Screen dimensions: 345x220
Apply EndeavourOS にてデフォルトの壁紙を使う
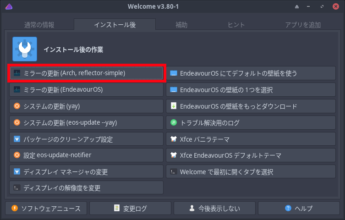(x=251, y=73)
